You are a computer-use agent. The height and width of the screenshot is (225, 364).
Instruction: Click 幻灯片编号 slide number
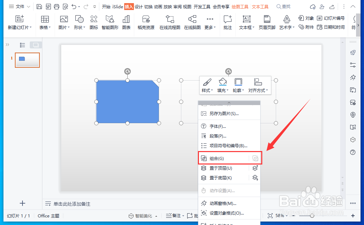330,18
